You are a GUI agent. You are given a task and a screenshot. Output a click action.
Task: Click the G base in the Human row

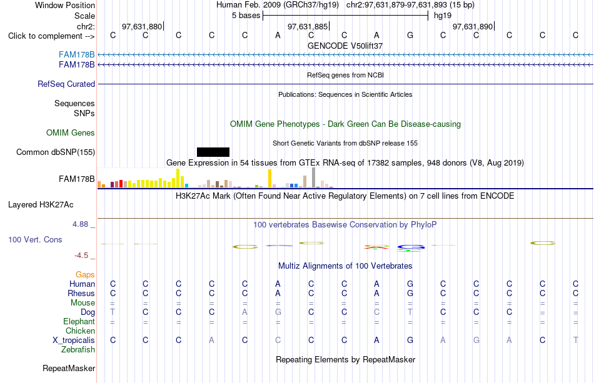[x=410, y=284]
